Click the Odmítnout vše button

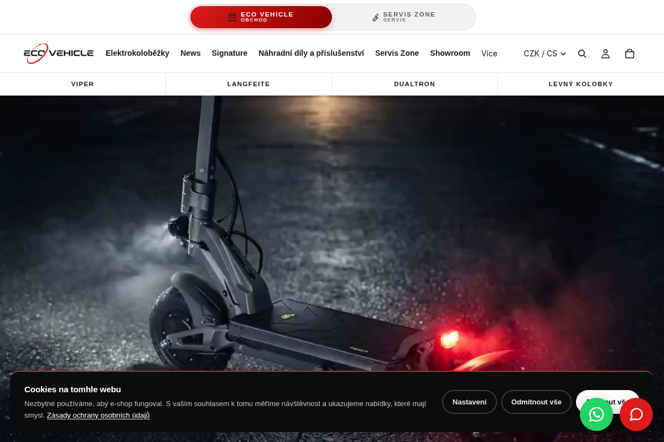[x=536, y=402]
